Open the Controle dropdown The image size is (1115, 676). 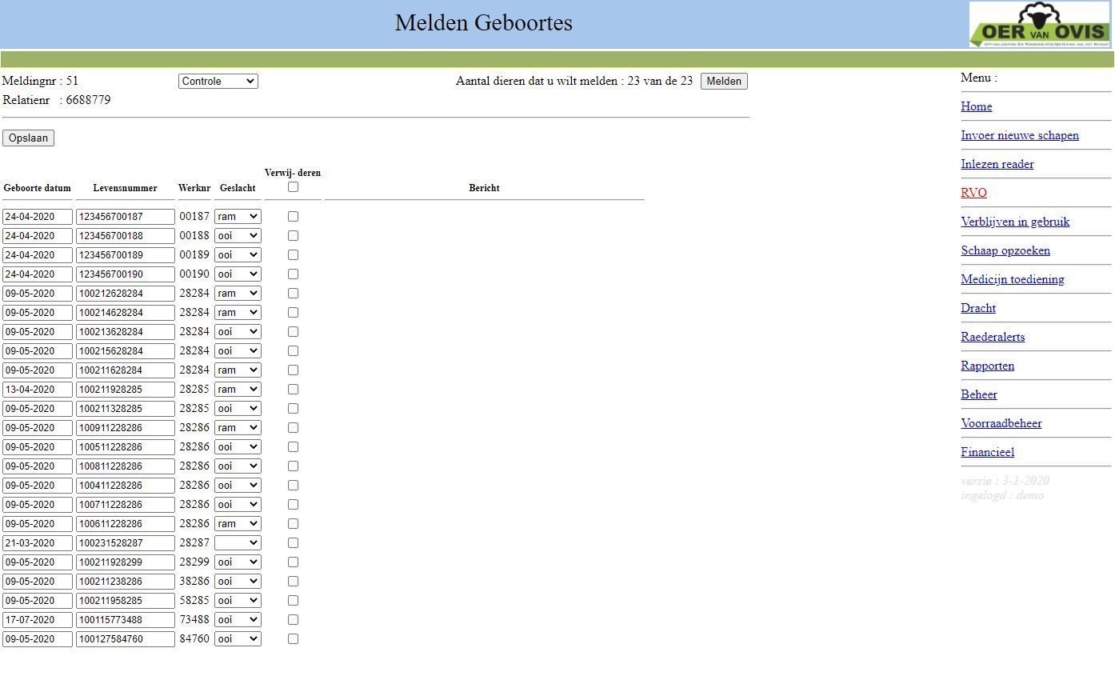pos(218,81)
